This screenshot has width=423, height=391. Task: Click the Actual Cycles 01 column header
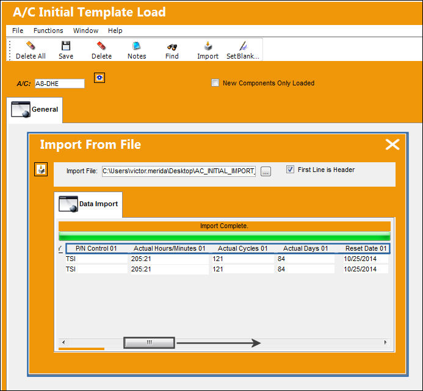tap(242, 248)
